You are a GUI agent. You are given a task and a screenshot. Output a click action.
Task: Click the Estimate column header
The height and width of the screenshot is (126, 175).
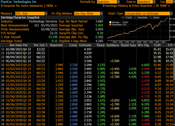[85, 45]
